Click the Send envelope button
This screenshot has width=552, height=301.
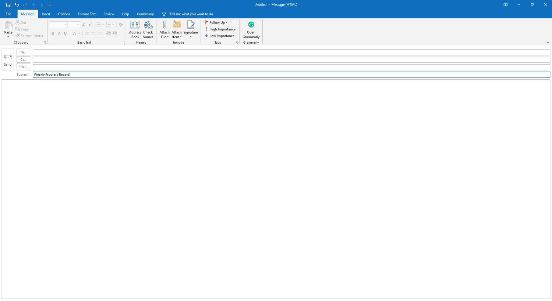tap(8, 59)
